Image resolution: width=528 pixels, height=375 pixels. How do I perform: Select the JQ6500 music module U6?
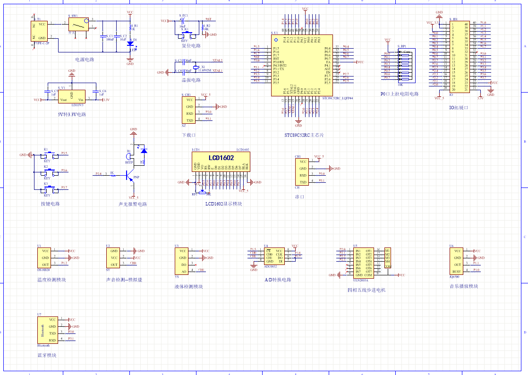456,261
